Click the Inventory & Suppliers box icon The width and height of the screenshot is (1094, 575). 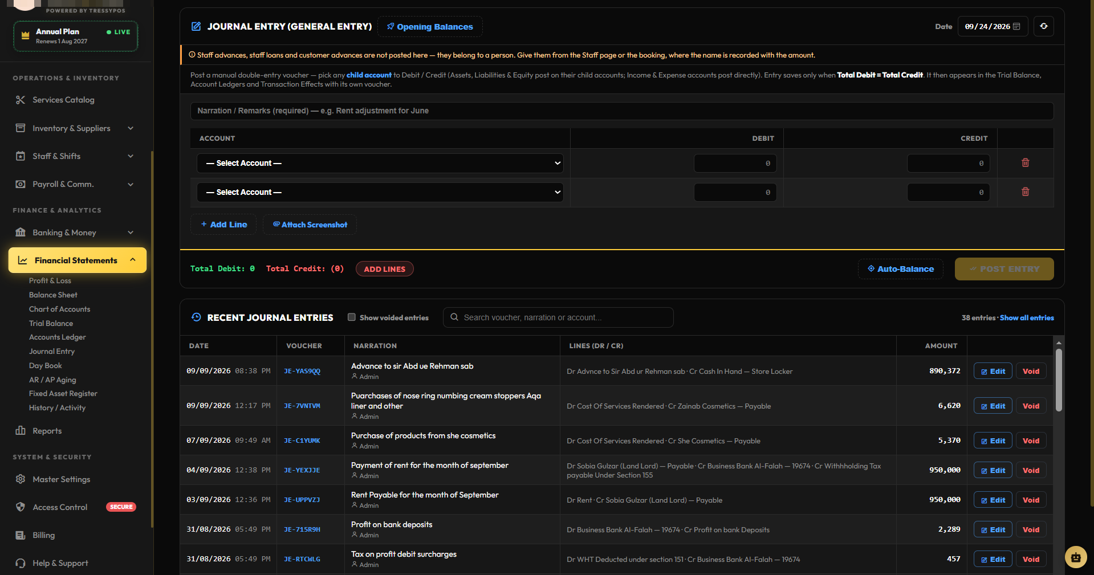(x=21, y=128)
